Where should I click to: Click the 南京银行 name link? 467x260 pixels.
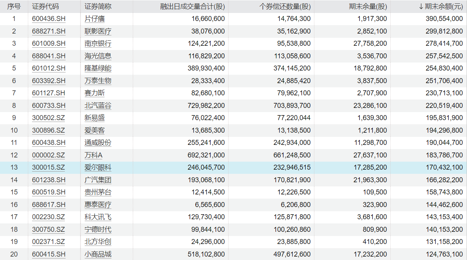coord(98,43)
